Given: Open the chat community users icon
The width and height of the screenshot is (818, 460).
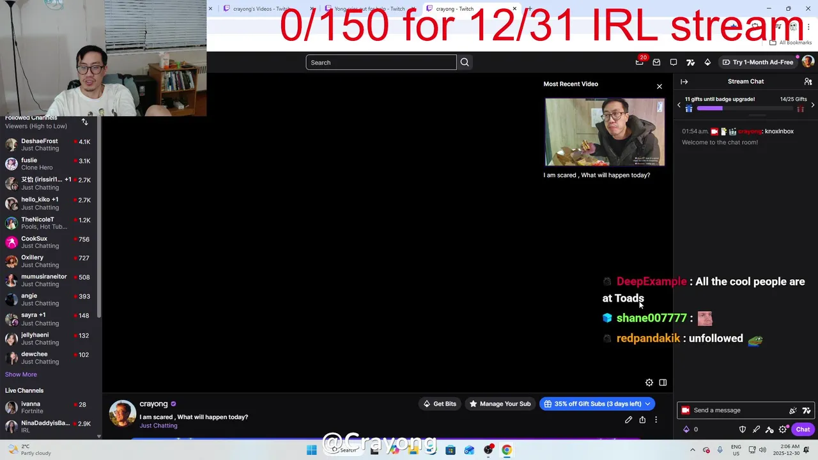Looking at the screenshot, I should (808, 82).
